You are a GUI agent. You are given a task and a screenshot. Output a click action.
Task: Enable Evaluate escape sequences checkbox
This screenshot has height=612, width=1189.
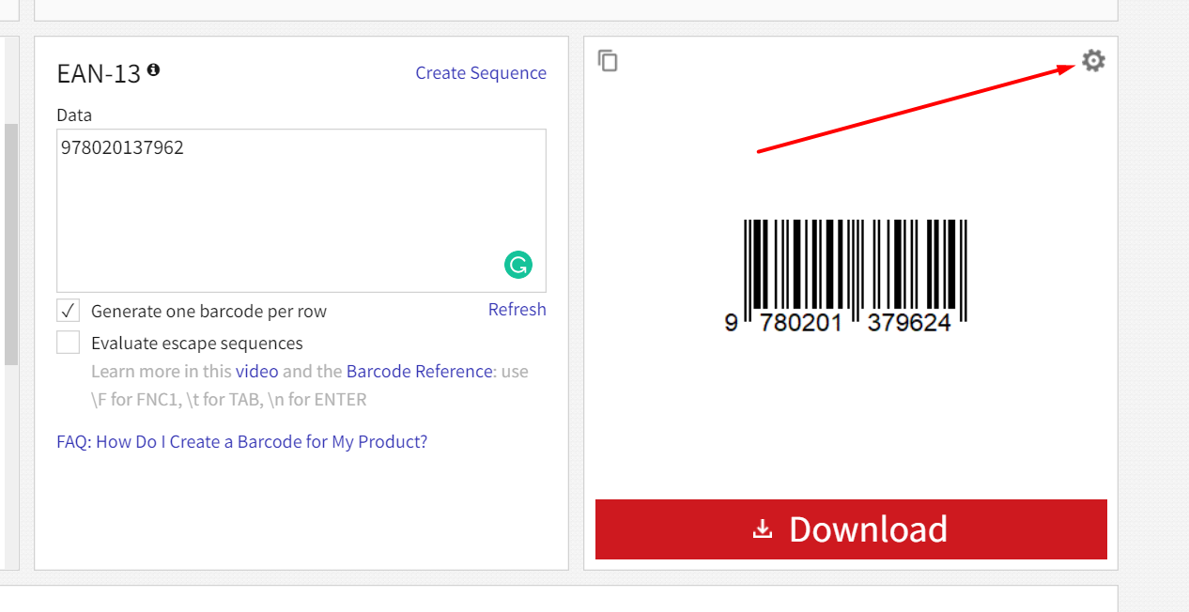[x=68, y=343]
